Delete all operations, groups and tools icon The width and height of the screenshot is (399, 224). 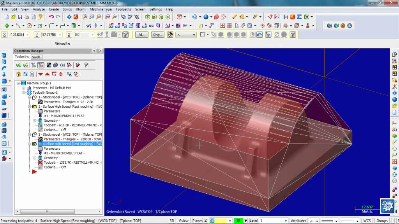[x=78, y=65]
